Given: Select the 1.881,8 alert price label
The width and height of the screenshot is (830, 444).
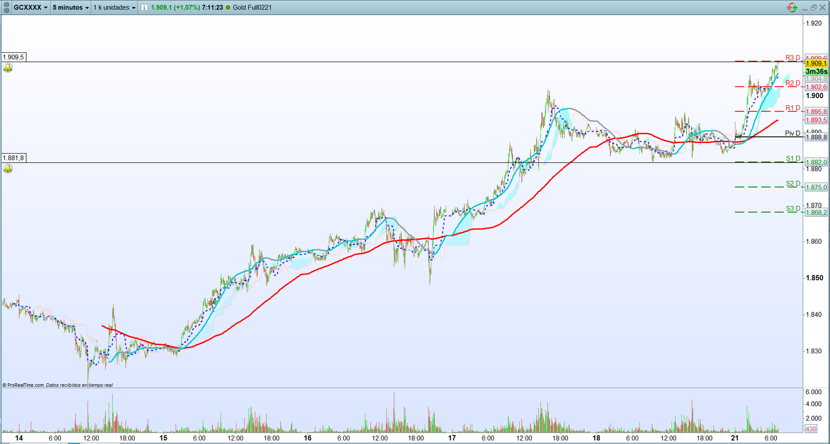Looking at the screenshot, I should tap(14, 158).
